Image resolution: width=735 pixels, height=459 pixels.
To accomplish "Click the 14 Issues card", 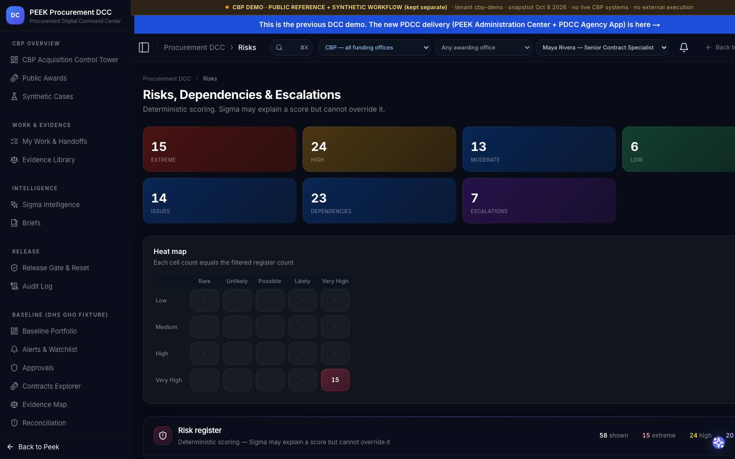I will coord(219,200).
